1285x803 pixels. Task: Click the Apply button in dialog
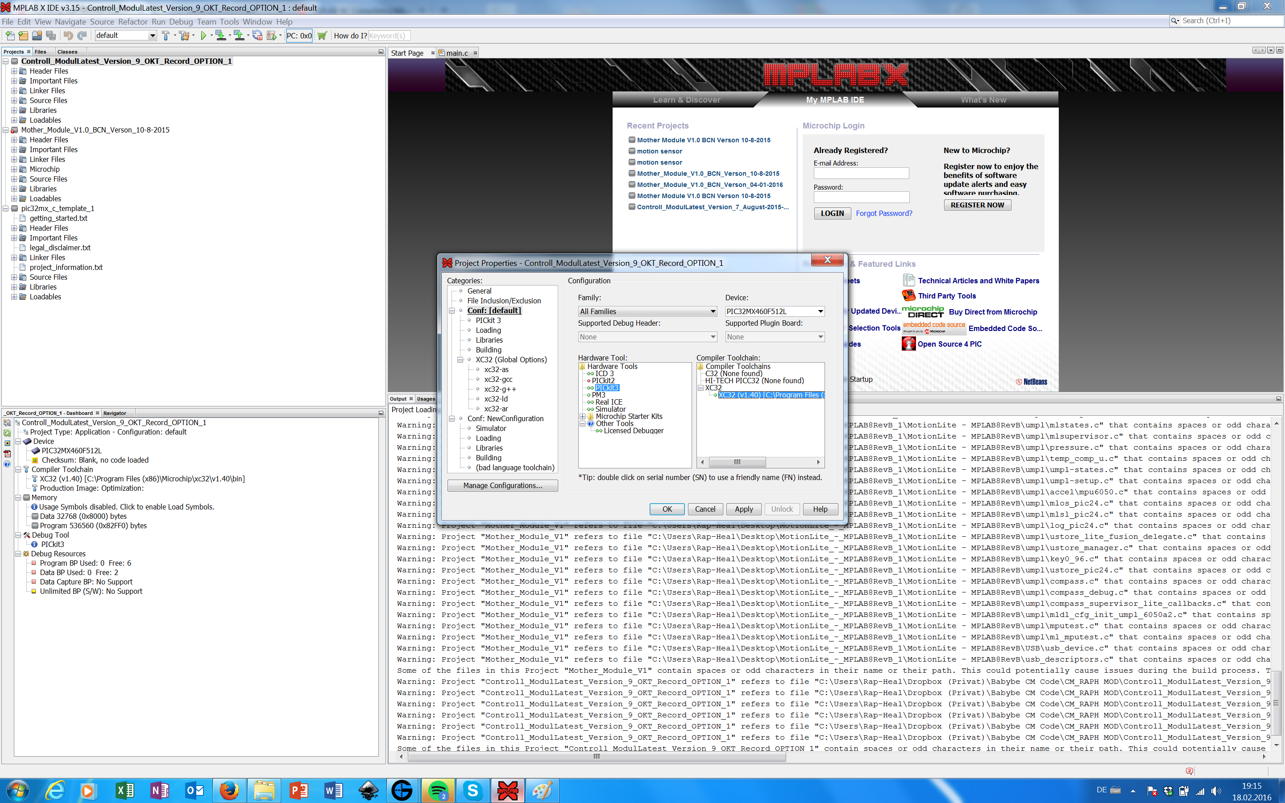(743, 509)
